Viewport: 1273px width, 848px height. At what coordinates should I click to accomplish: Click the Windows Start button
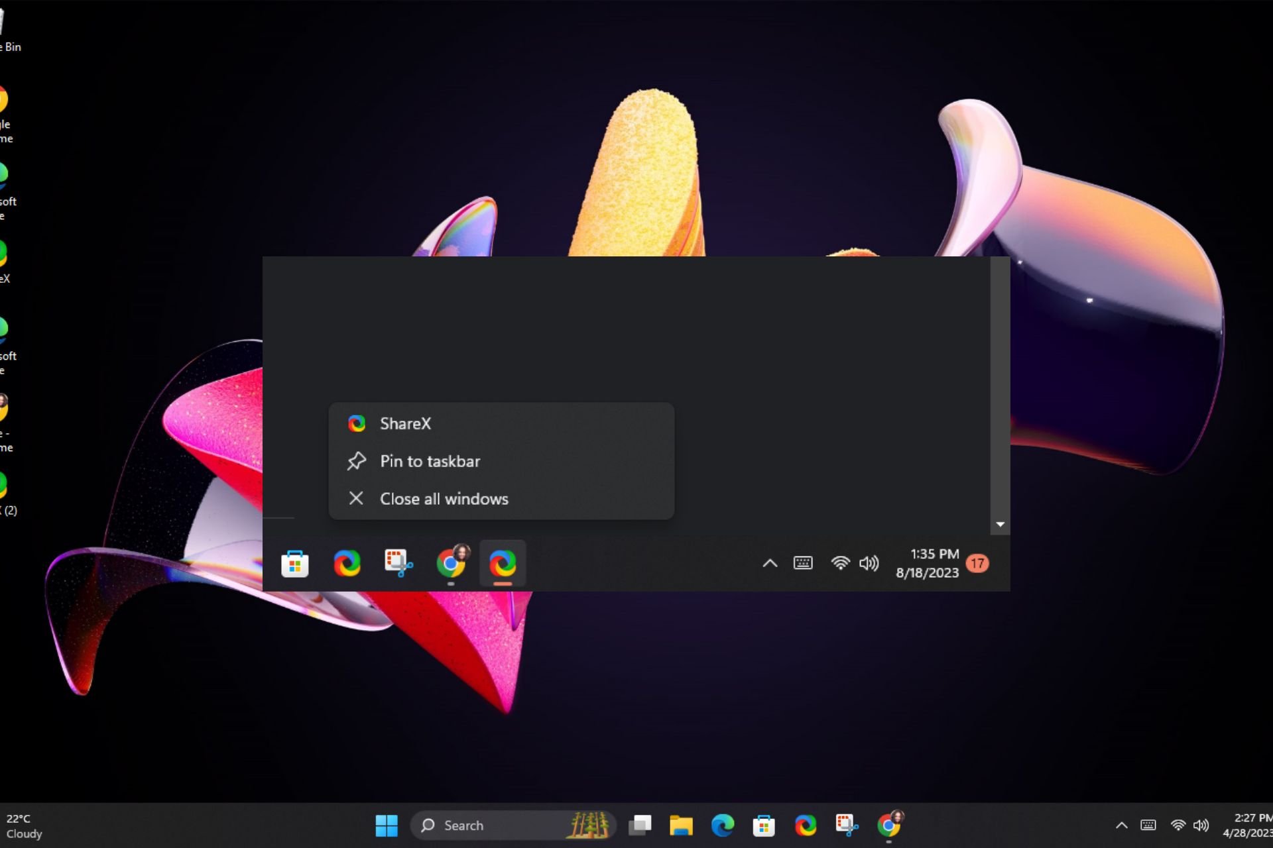point(389,825)
